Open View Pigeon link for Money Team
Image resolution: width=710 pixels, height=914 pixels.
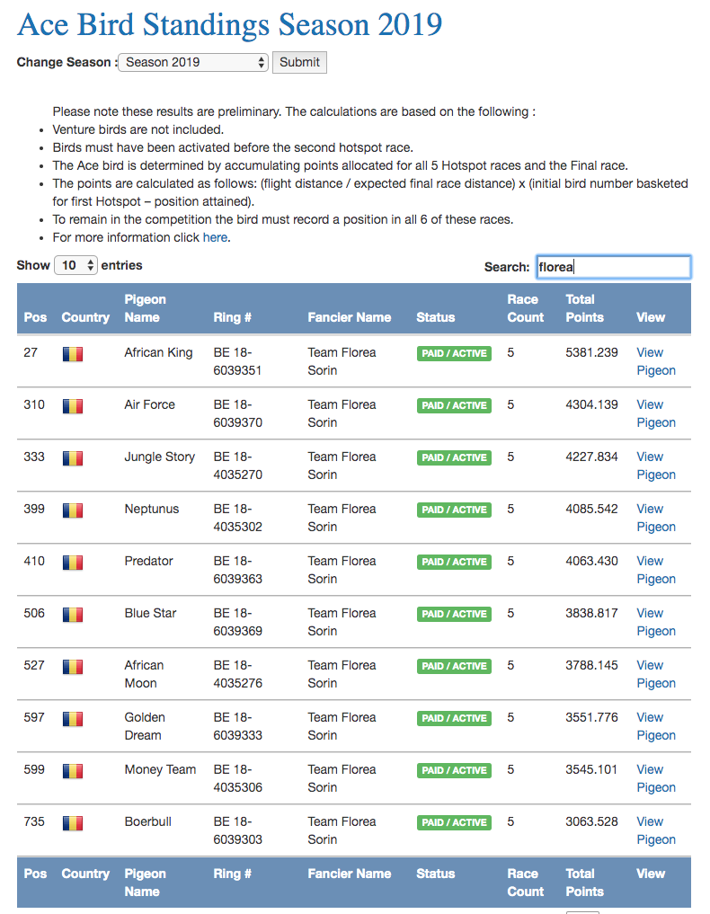tap(656, 778)
